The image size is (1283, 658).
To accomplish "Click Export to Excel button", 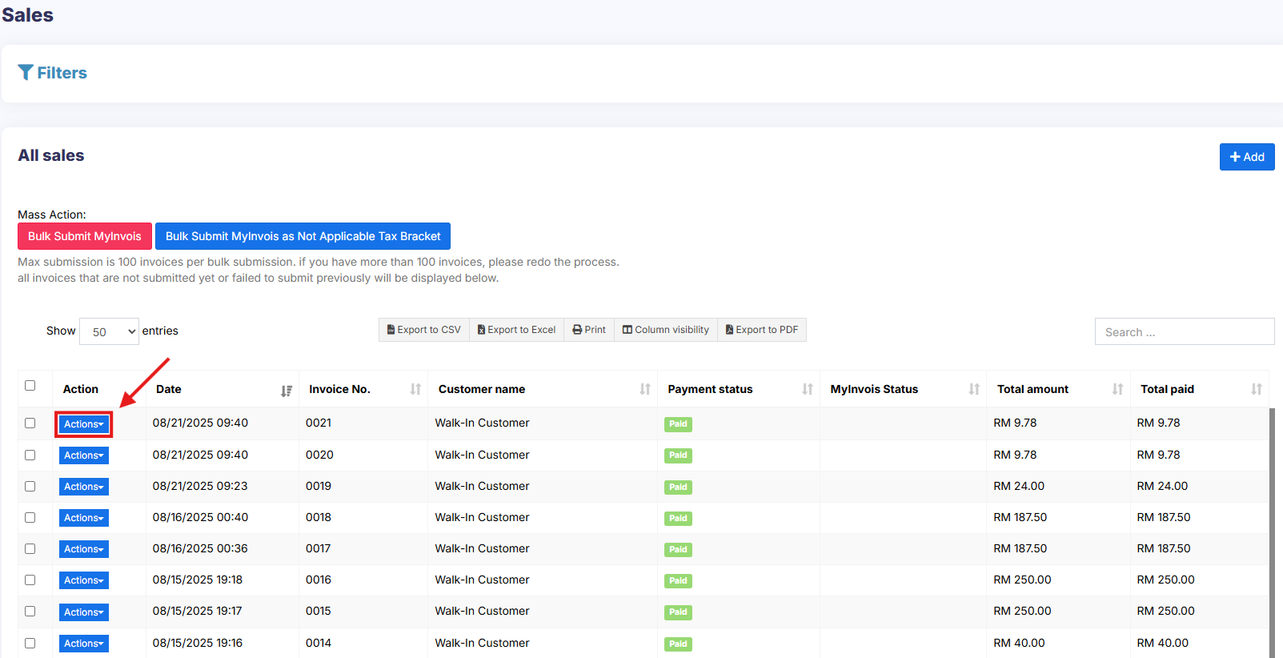I will [516, 330].
